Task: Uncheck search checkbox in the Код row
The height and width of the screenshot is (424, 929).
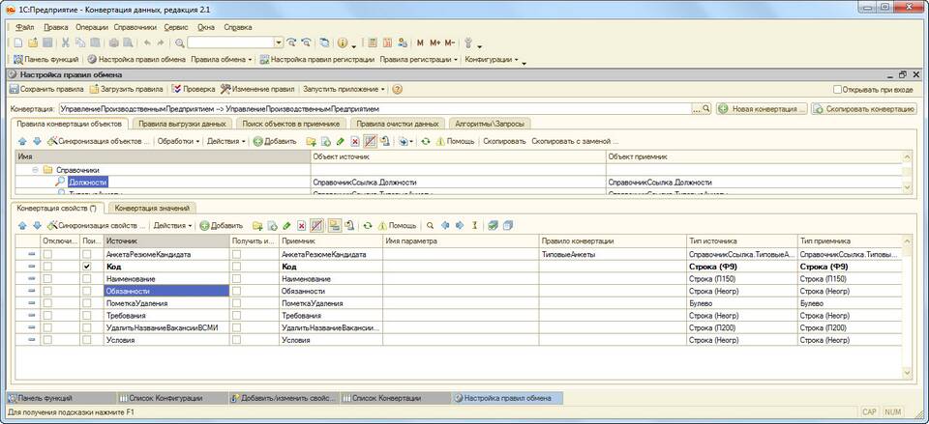Action: [x=88, y=267]
